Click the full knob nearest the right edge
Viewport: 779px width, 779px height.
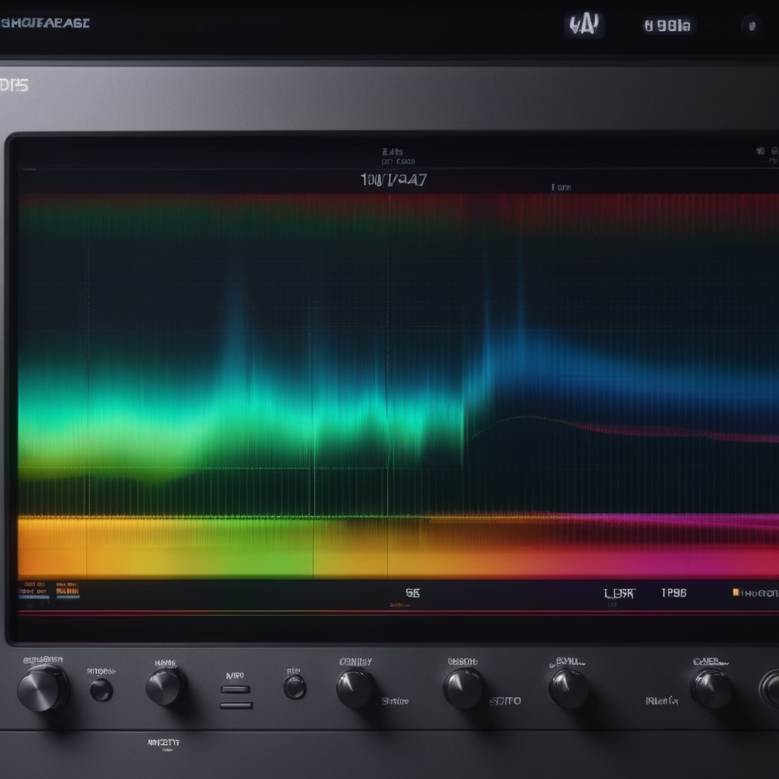click(712, 688)
